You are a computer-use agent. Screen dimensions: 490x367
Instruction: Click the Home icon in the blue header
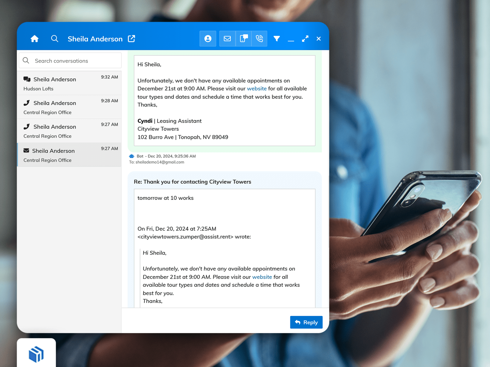[x=34, y=38]
